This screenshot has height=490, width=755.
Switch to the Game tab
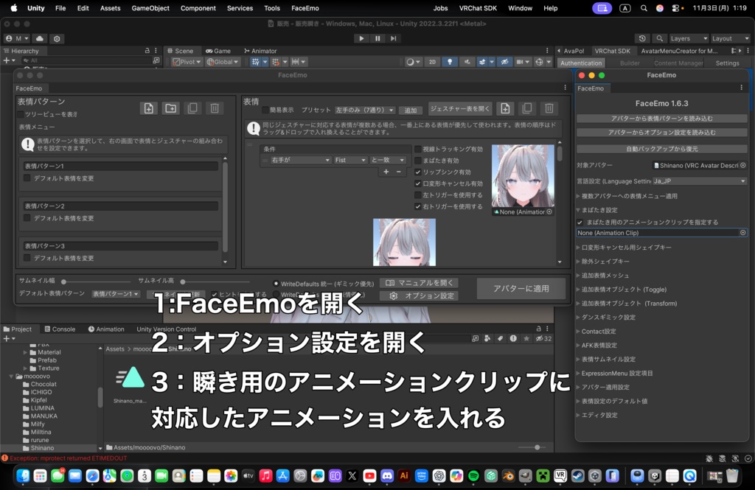tap(218, 50)
